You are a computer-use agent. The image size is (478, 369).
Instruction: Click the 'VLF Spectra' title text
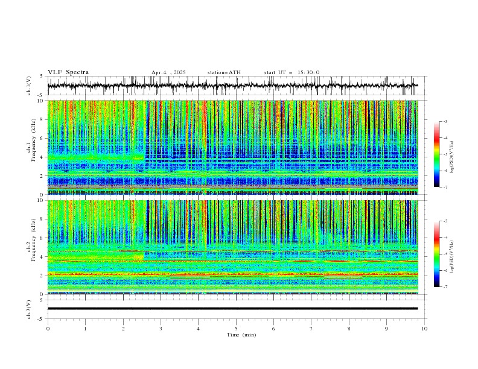pos(68,72)
